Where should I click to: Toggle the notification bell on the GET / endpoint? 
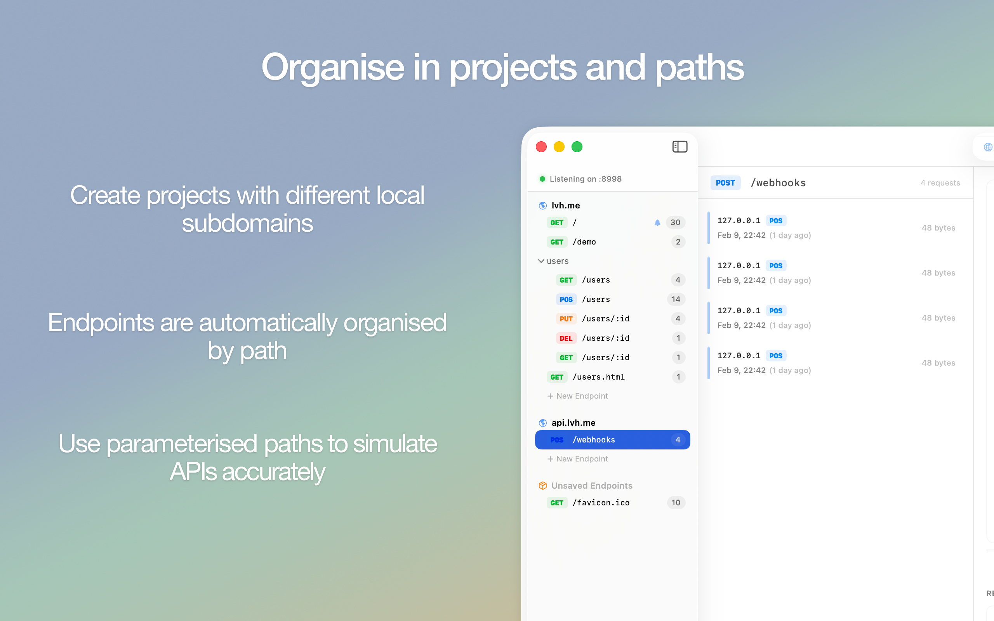657,222
